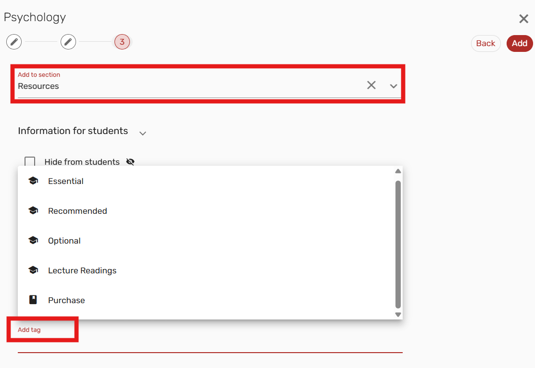Click graduation cap icon beside Optional

pyautogui.click(x=33, y=240)
